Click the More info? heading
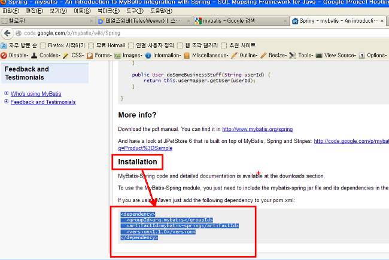 137,115
